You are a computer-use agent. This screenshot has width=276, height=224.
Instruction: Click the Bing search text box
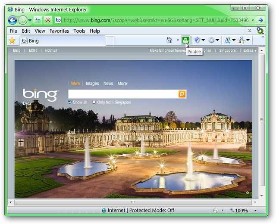pos(123,94)
